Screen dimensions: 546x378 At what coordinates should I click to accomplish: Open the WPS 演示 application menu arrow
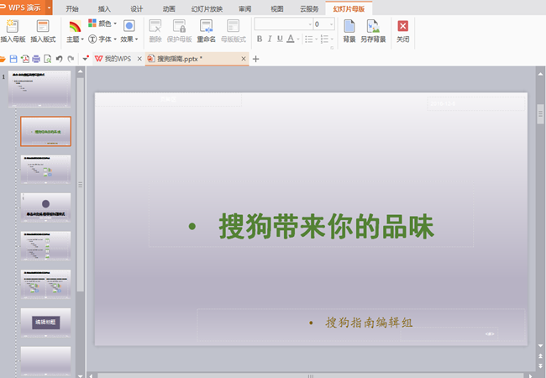49,8
